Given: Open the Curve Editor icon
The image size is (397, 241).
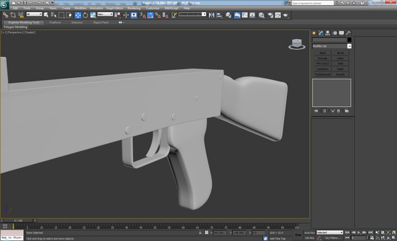Looking at the screenshot, I should coord(245,15).
